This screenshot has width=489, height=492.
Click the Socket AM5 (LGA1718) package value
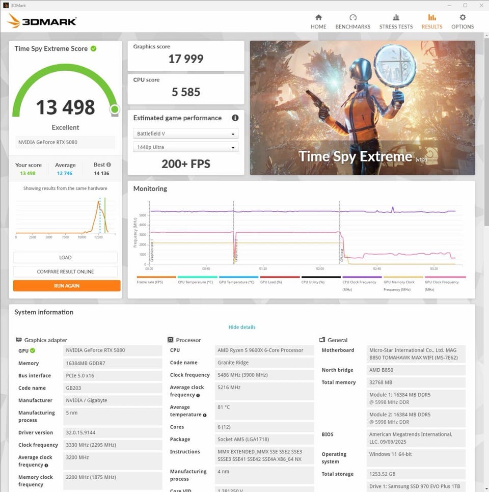[x=264, y=439]
